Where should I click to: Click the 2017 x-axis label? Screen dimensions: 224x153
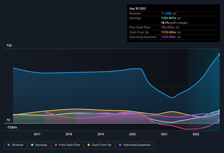(x=37, y=134)
